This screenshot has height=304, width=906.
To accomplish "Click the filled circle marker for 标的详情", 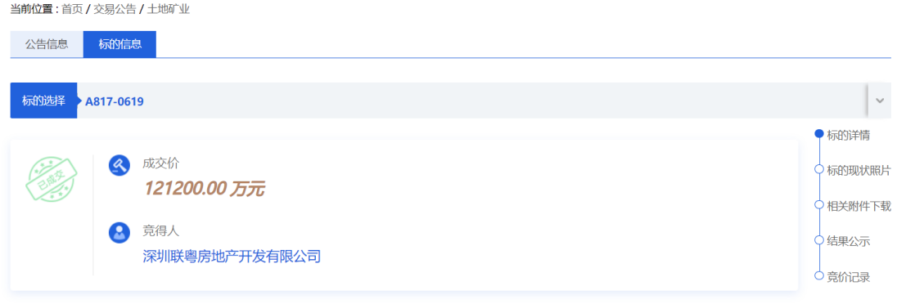I will tap(818, 134).
